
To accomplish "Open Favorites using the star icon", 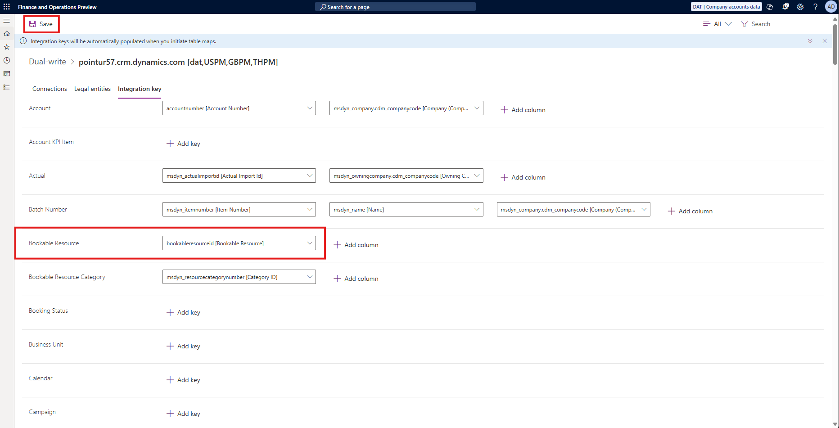I will (6, 47).
